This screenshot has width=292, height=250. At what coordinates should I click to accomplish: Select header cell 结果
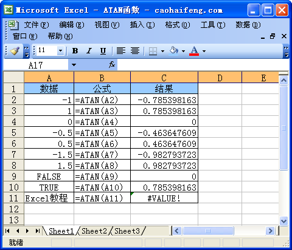tap(164, 89)
